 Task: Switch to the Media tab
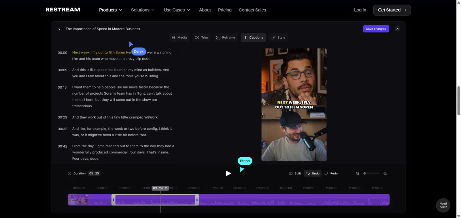179,37
